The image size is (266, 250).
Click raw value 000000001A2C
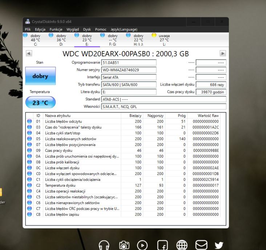point(206,127)
